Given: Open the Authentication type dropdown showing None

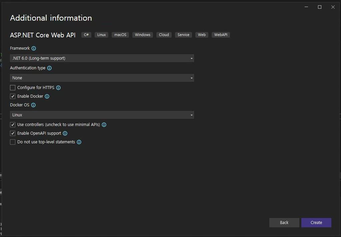Looking at the screenshot, I should pyautogui.click(x=102, y=78).
